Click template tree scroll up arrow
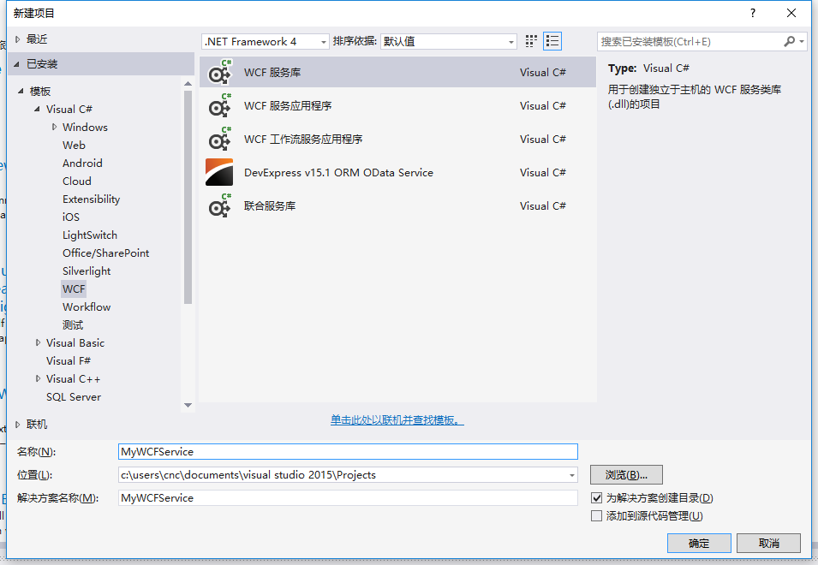This screenshot has width=818, height=565. point(188,83)
